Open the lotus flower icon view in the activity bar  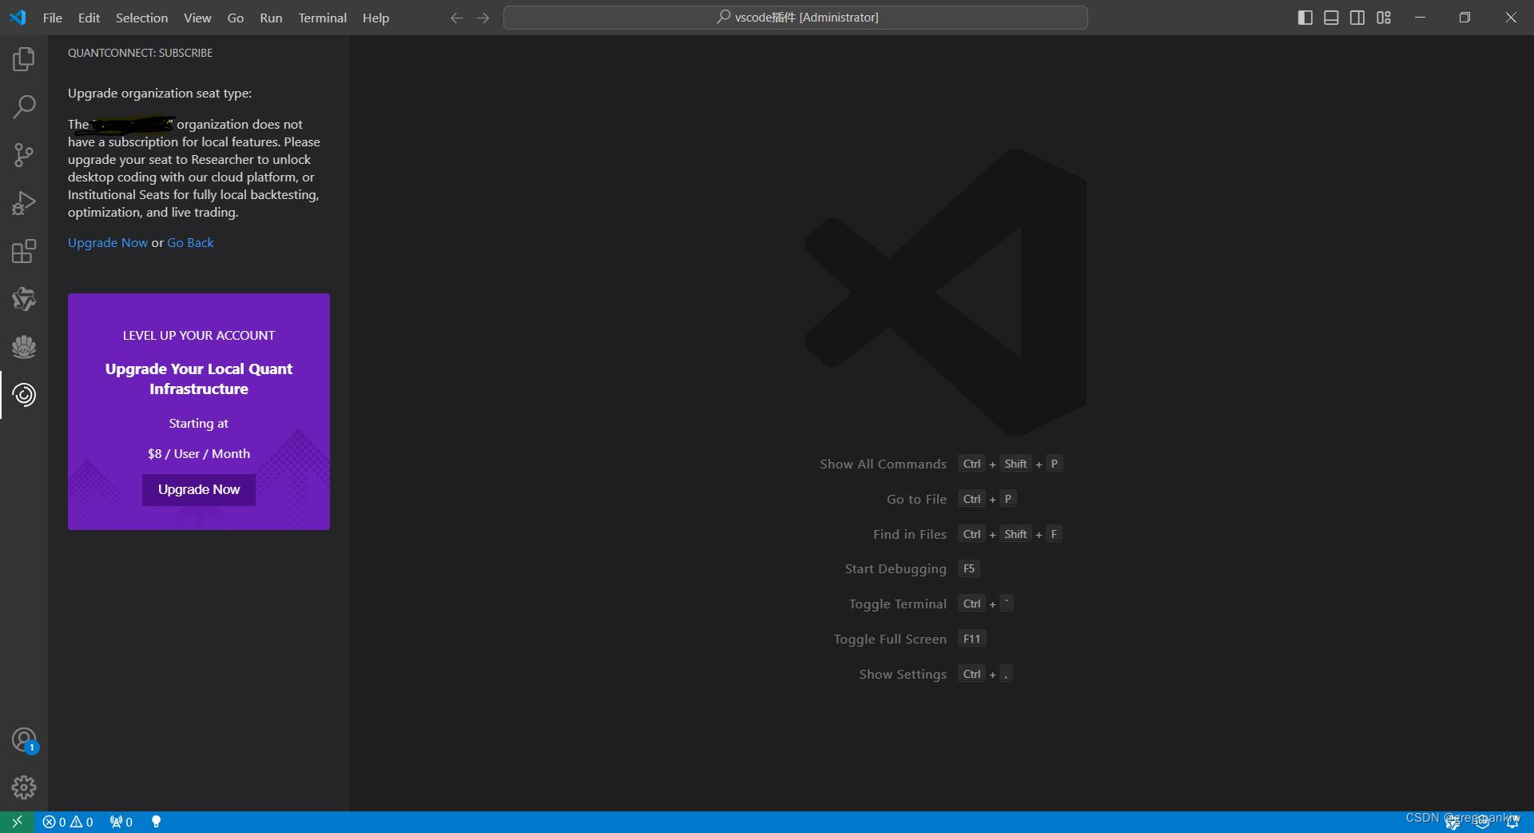click(x=24, y=347)
